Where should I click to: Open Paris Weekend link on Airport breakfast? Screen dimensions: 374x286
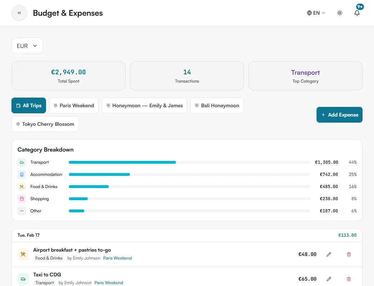tap(117, 258)
